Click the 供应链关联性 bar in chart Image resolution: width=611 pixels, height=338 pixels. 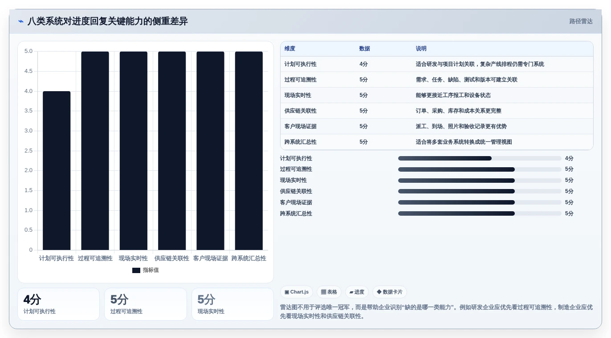172,151
